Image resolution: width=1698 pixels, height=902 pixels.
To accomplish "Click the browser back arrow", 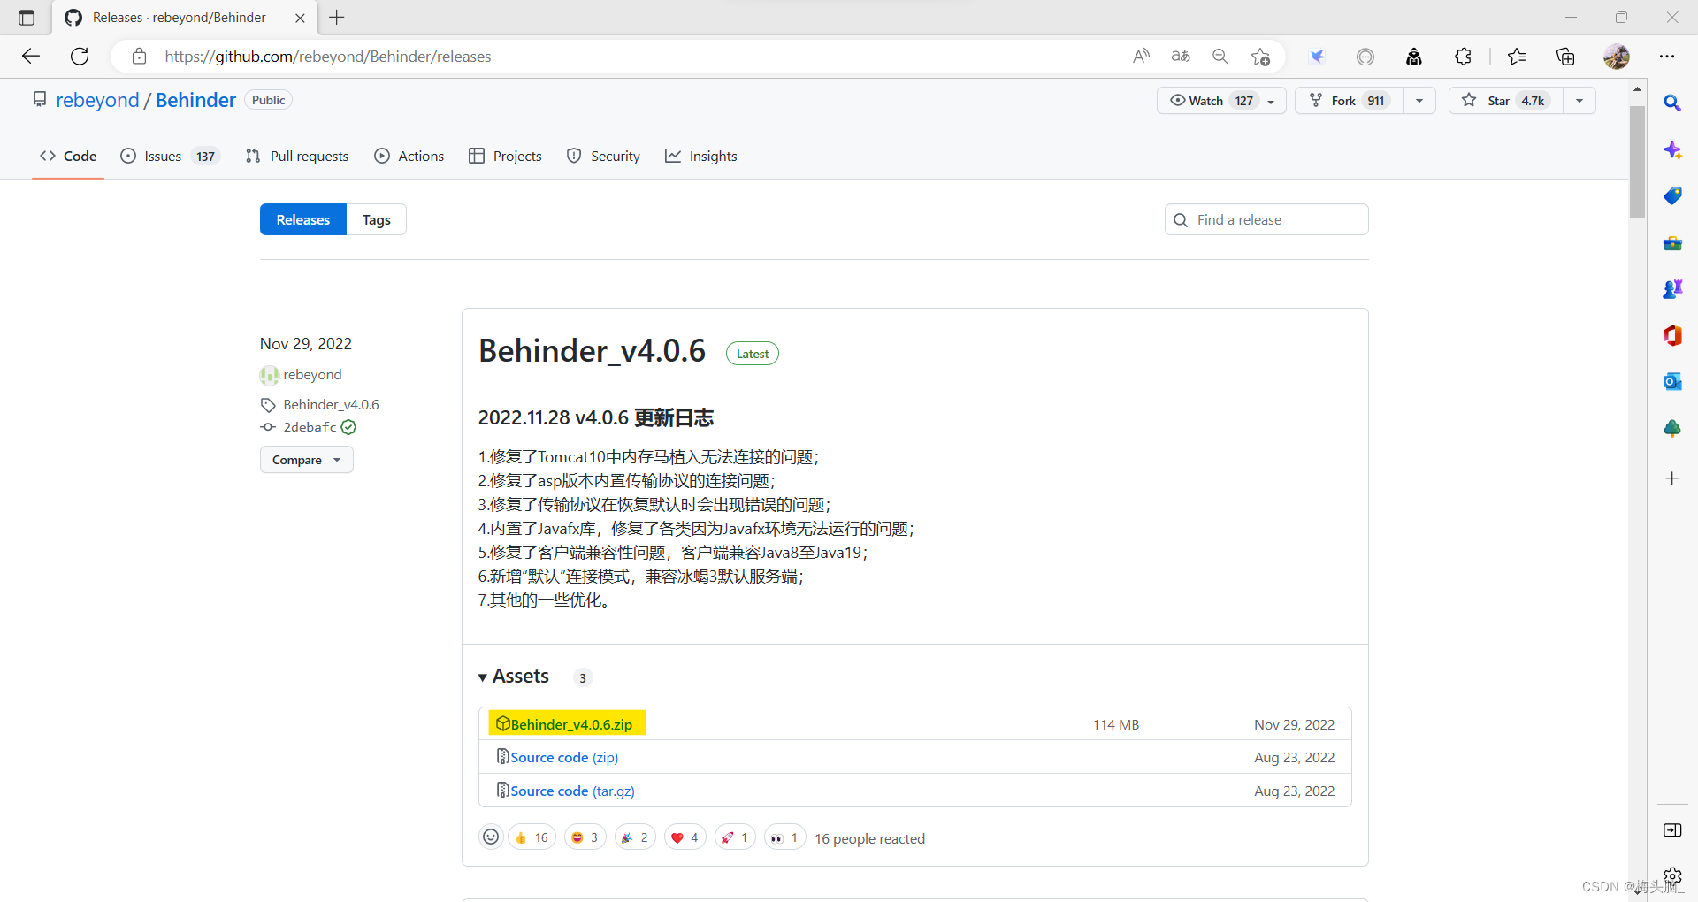I will [x=31, y=57].
